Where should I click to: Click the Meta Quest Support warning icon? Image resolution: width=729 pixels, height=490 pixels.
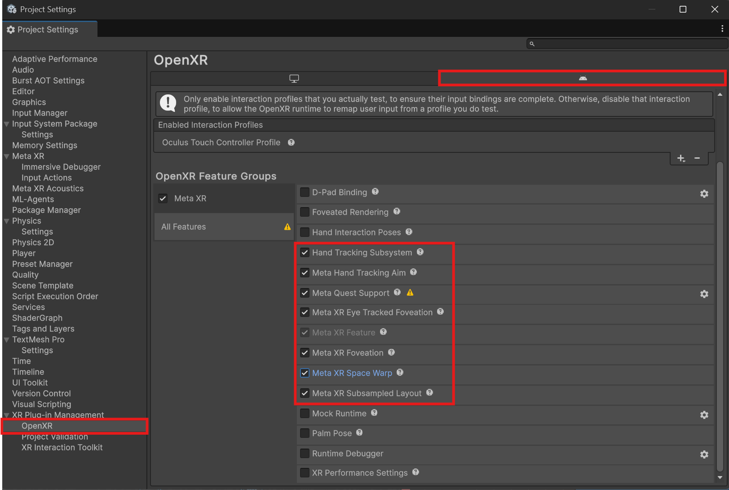410,293
